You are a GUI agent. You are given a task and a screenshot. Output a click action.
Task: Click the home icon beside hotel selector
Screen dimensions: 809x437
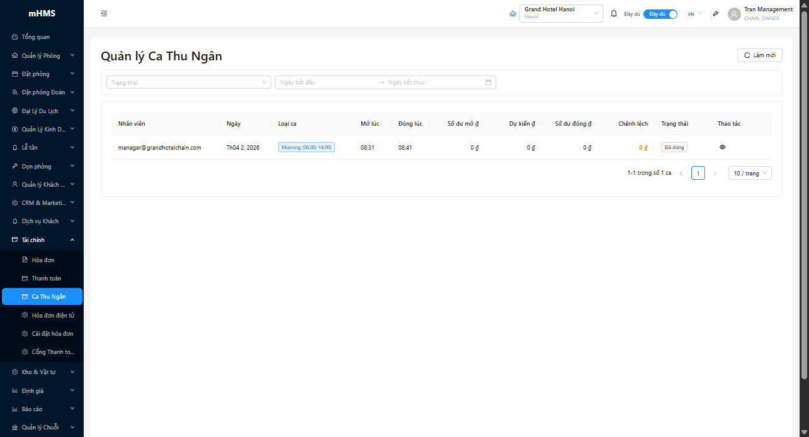click(x=512, y=14)
